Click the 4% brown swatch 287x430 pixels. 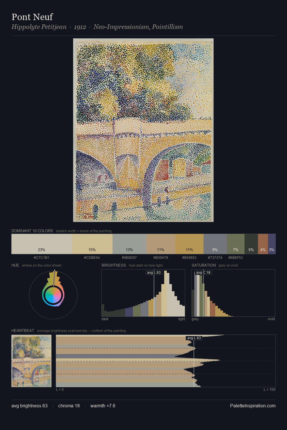coord(263,244)
